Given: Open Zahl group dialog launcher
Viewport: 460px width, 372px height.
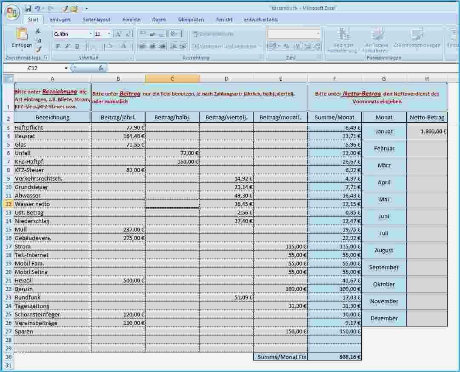Looking at the screenshot, I should (x=319, y=58).
